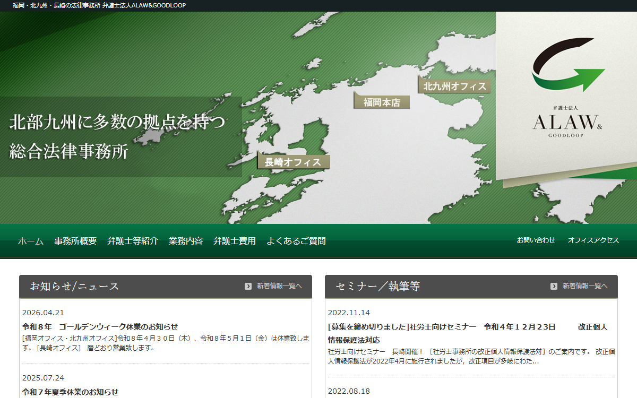The height and width of the screenshot is (398, 637).
Task: Click the date 2025.07.24
Action: click(x=43, y=378)
